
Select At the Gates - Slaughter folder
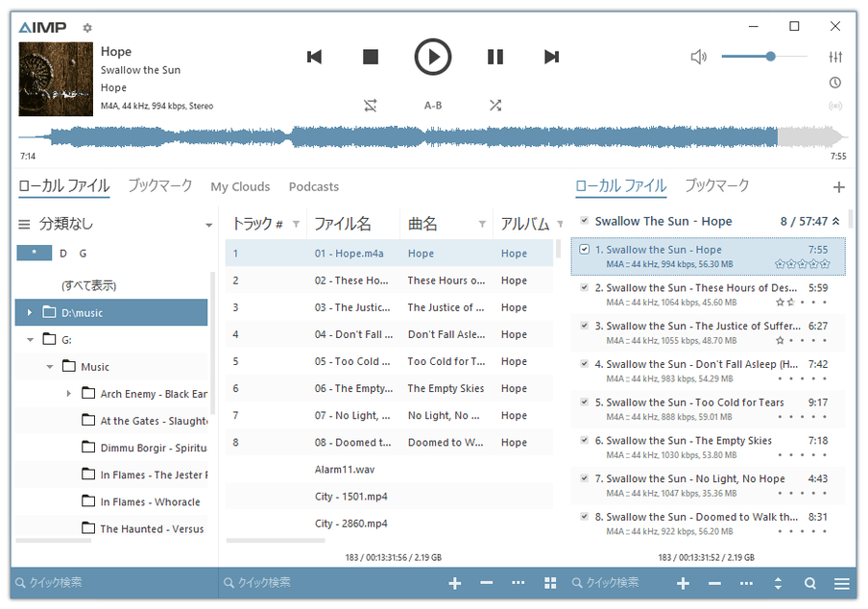(x=144, y=421)
